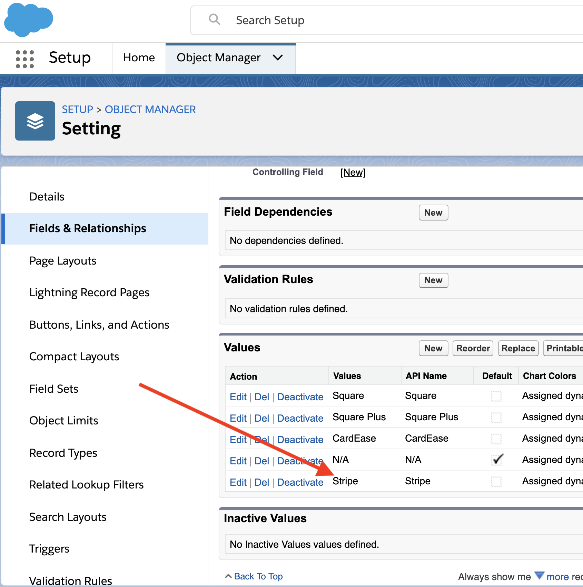Open Page Layouts in the sidebar
This screenshot has width=583, height=587.
click(x=63, y=261)
